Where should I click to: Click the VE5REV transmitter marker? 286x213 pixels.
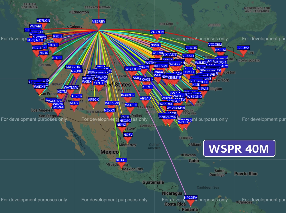[x=99, y=26]
